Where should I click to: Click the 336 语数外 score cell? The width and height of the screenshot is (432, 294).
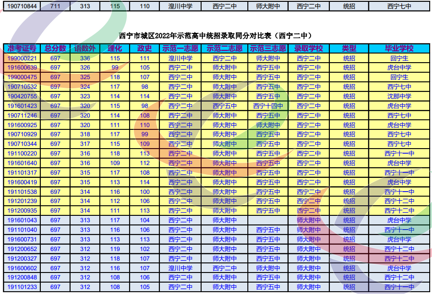point(85,58)
